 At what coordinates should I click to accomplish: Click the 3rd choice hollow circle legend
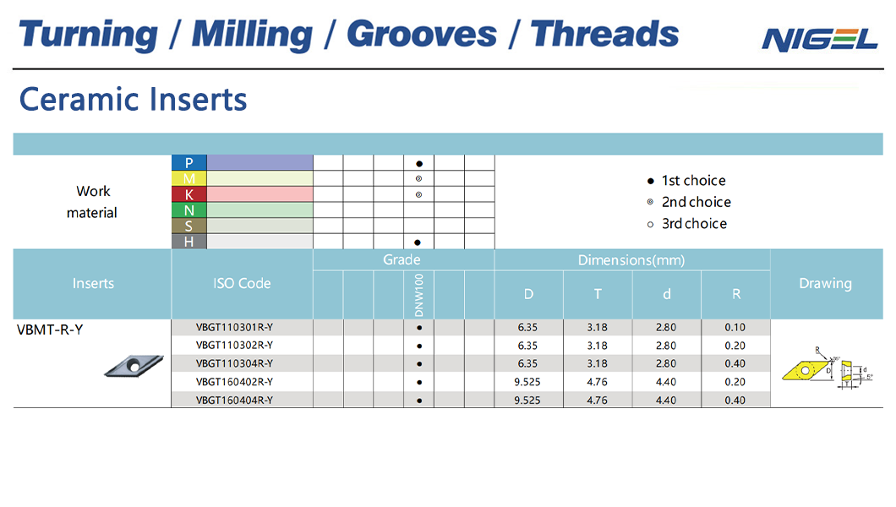650,225
